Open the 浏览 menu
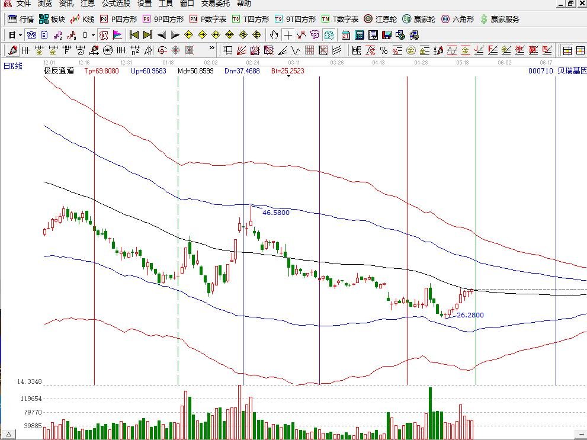This screenshot has height=440, width=587. click(x=45, y=4)
